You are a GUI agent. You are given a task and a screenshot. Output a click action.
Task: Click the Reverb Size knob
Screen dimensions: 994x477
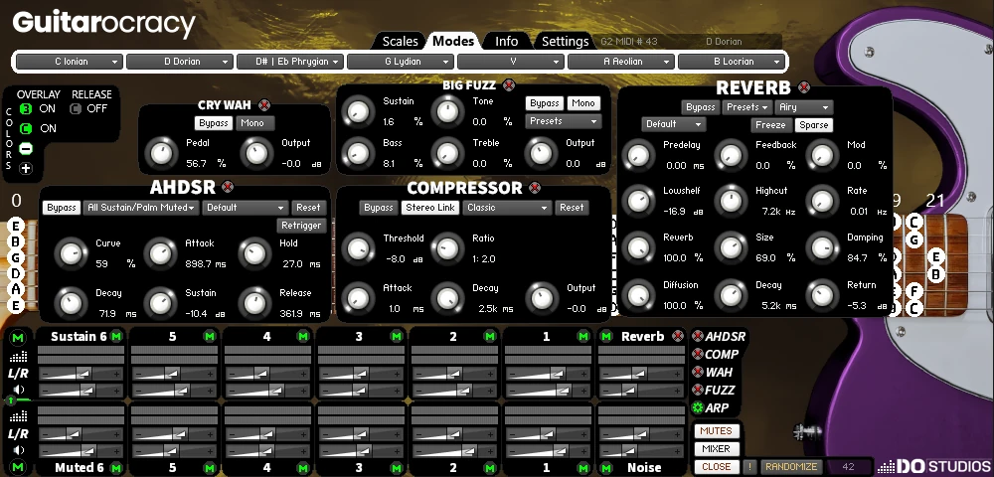pyautogui.click(x=731, y=247)
